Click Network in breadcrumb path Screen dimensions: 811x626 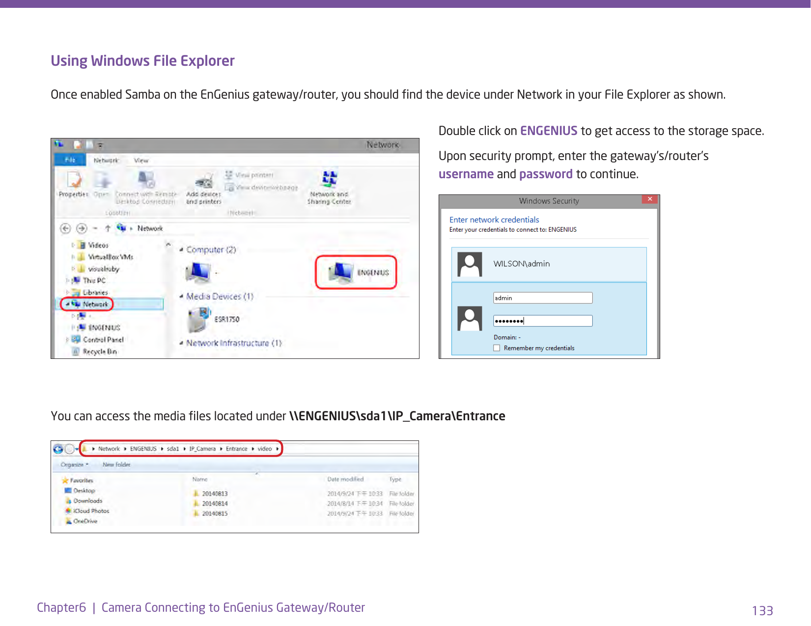click(109, 449)
